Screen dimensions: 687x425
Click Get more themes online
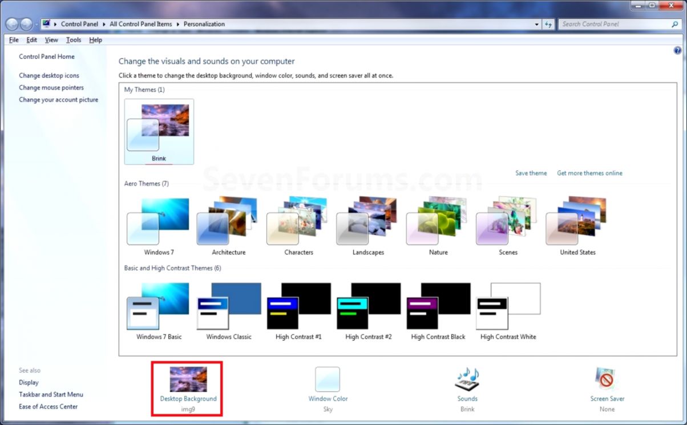pyautogui.click(x=589, y=173)
